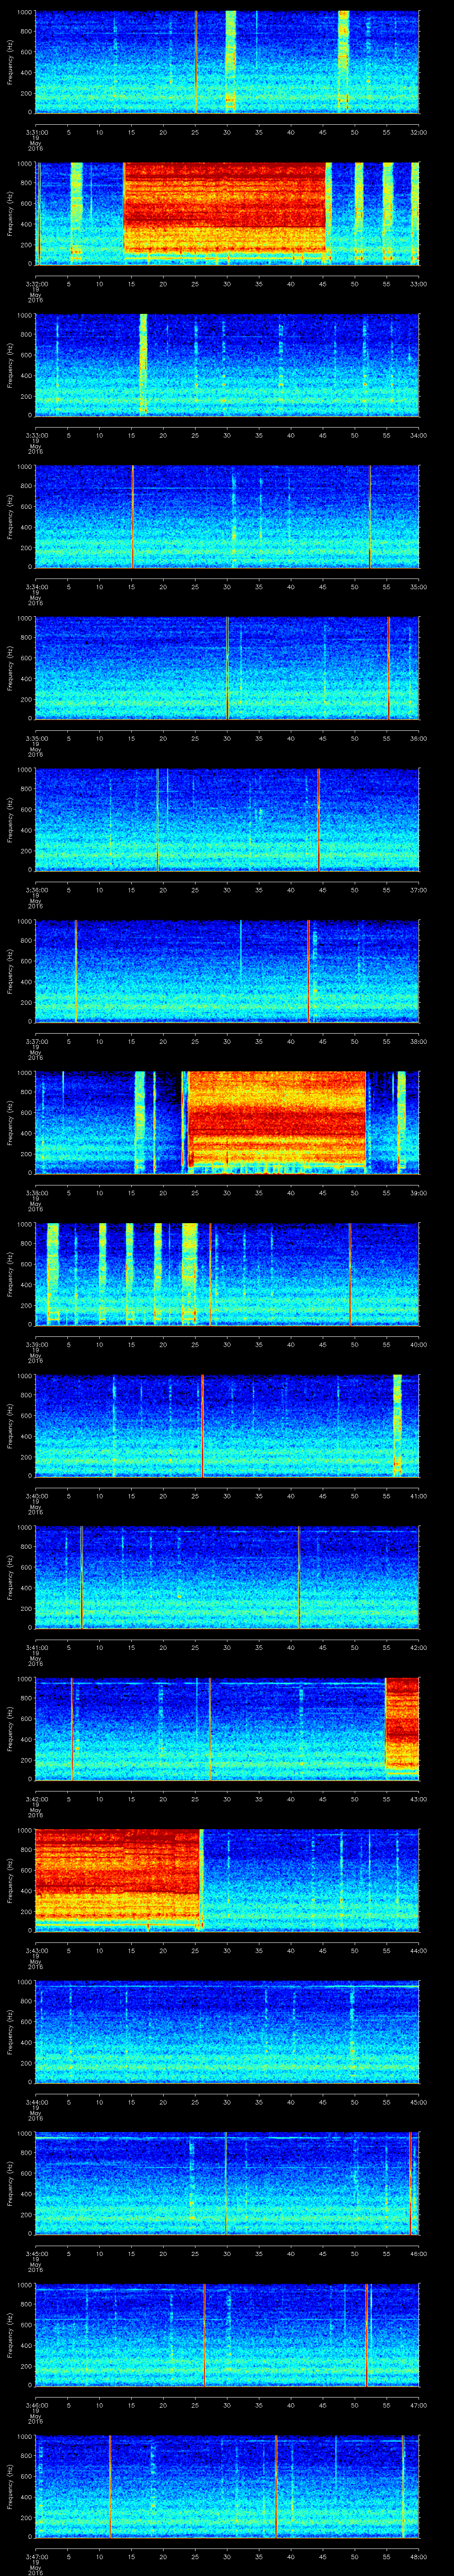Viewport: 454px width, 2576px height.
Task: Select the spectrogram panel starting at 3:44:00
Action: [x=227, y=2032]
